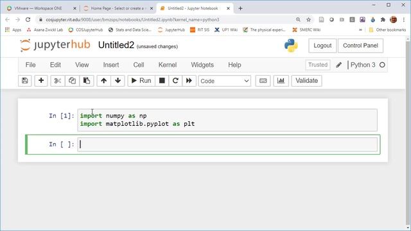Open the browser zoom magnifier icon
This screenshot has width=411, height=231.
298,20
